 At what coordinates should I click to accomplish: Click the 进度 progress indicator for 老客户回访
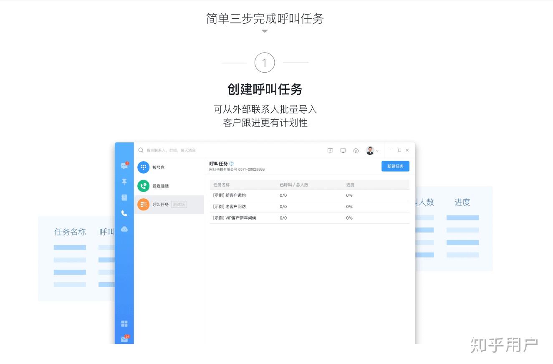[x=349, y=206]
